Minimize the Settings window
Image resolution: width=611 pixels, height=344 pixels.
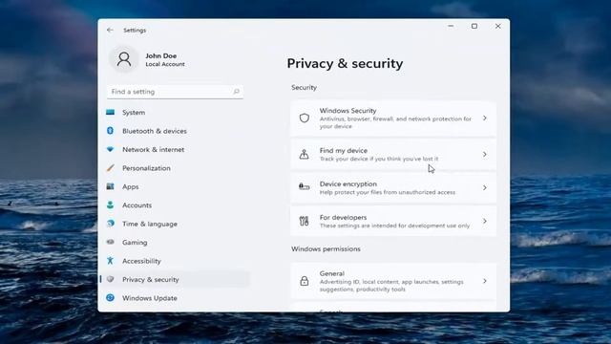451,26
